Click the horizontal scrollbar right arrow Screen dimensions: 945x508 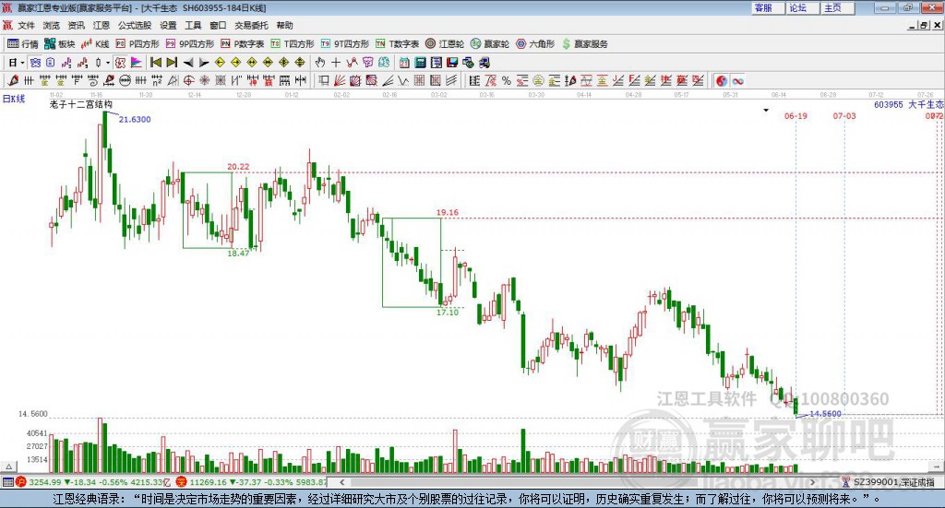(812, 482)
